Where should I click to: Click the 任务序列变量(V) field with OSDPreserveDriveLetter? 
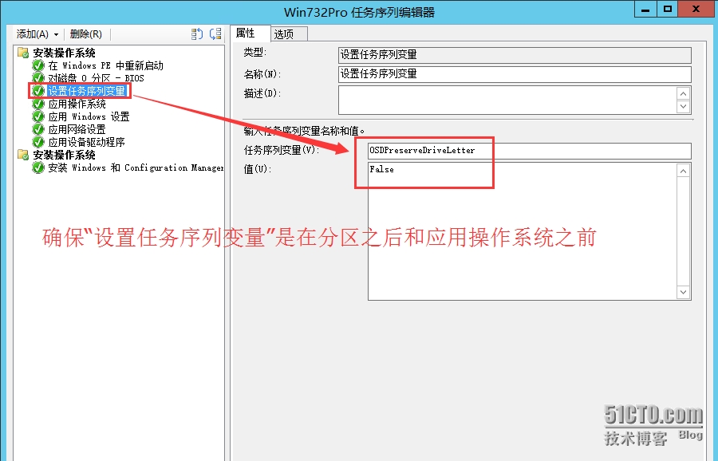click(x=530, y=151)
